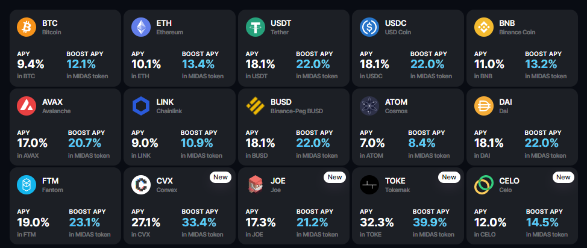This screenshot has height=248, width=587.
Task: Open the Binance-Peg BUSD card title
Action: 297,111
